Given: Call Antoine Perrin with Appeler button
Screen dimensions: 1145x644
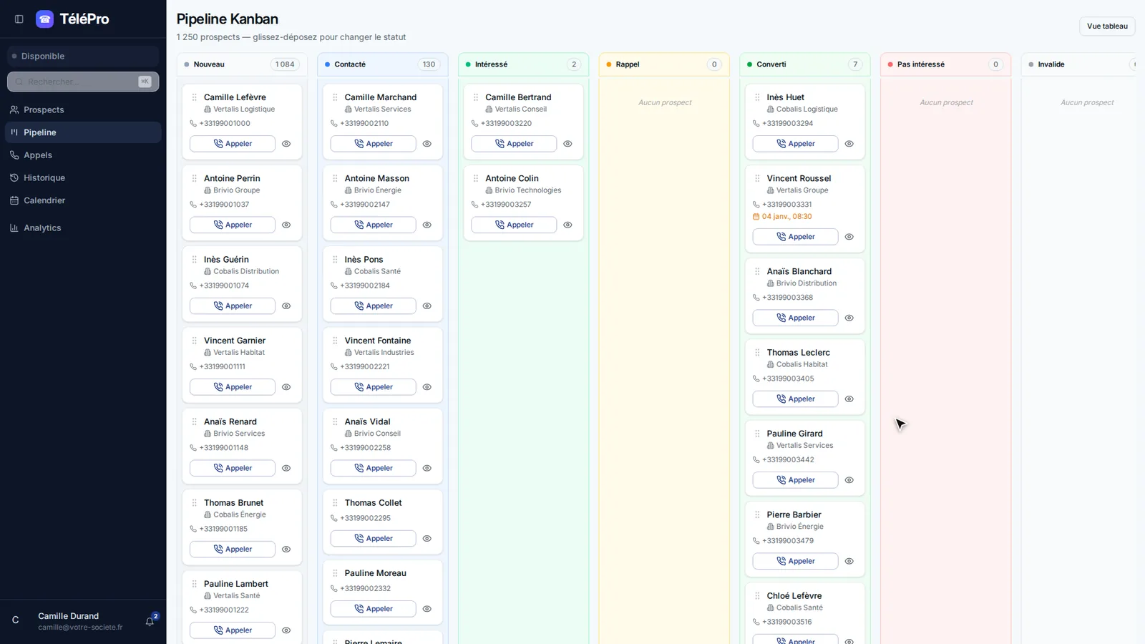Looking at the screenshot, I should 233,225.
